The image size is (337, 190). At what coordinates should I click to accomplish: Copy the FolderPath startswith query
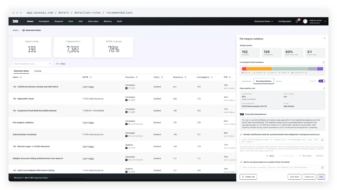click(322, 168)
